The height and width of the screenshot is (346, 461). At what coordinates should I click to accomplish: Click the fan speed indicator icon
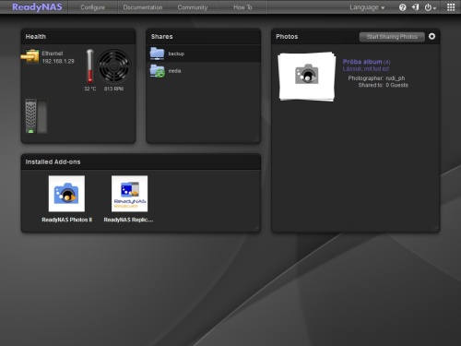(x=113, y=66)
